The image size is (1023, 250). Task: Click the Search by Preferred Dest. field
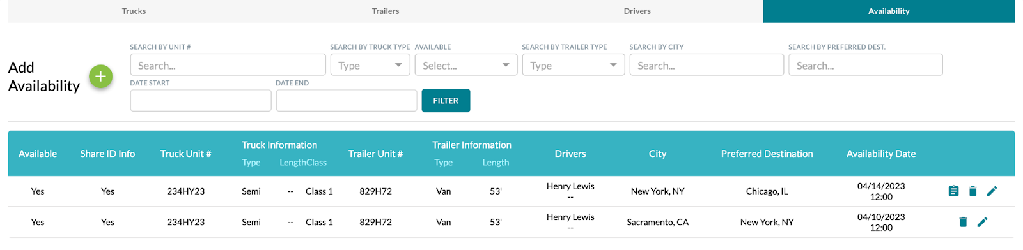point(866,65)
